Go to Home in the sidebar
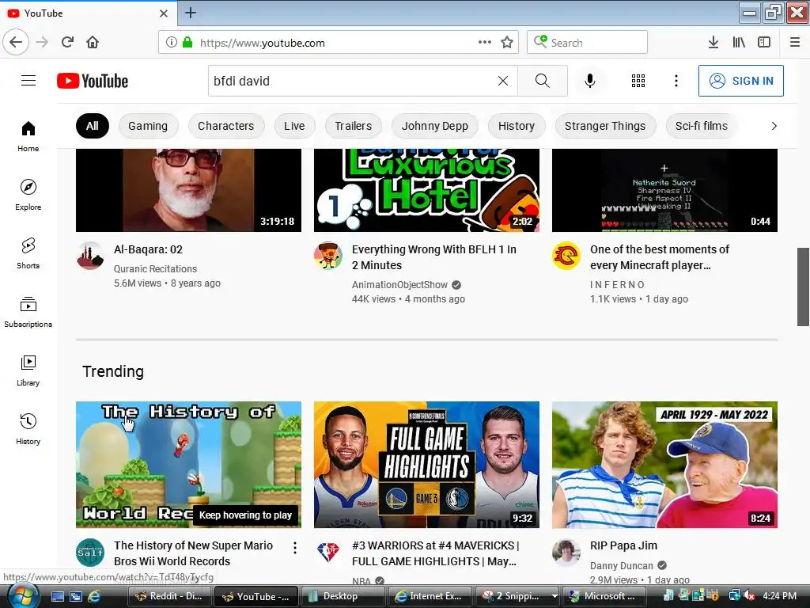 click(x=28, y=136)
